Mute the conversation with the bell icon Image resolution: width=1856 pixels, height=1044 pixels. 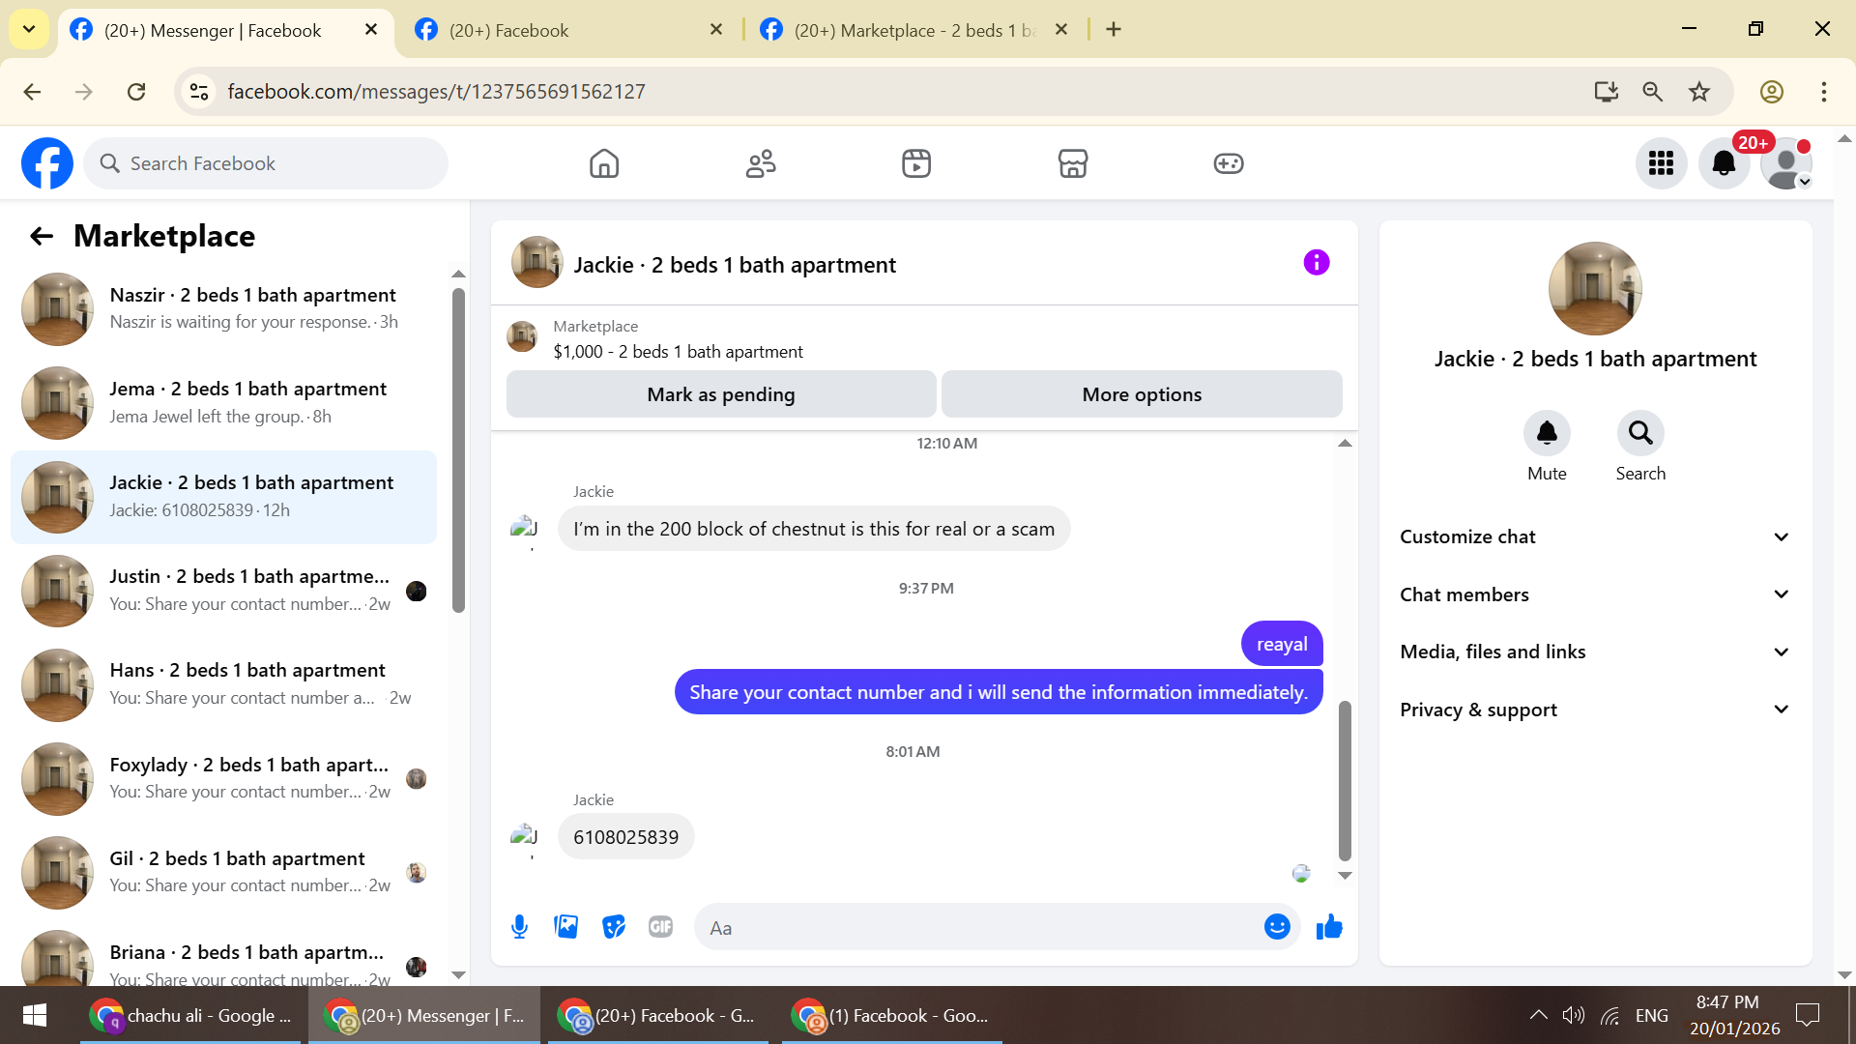[1547, 433]
